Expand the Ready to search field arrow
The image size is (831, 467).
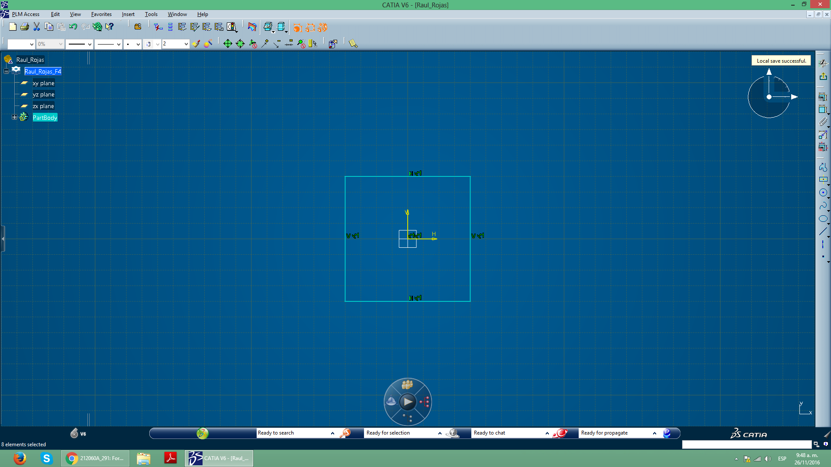click(332, 433)
